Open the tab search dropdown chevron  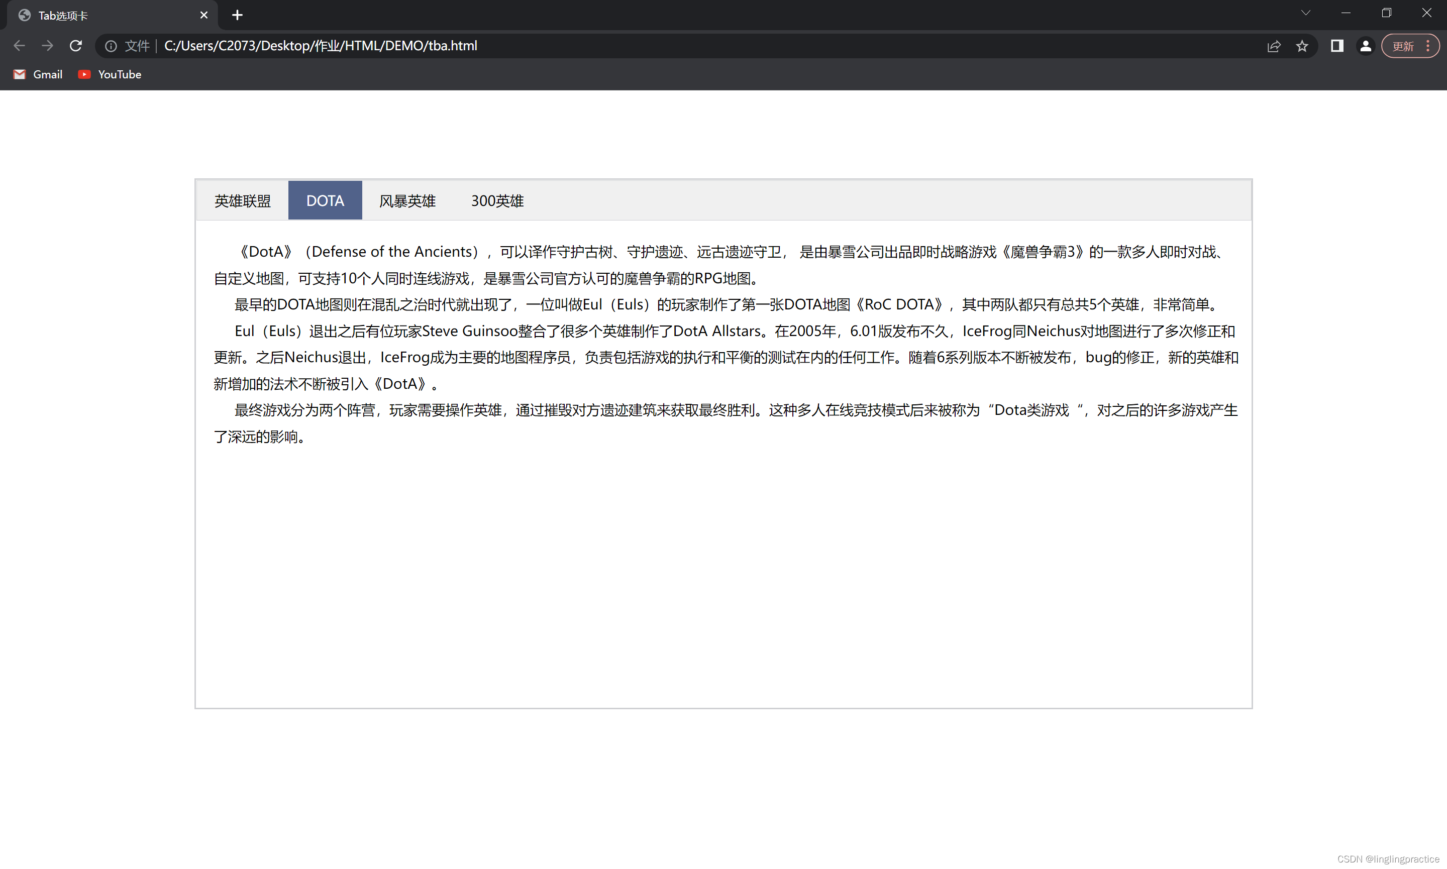coord(1305,13)
